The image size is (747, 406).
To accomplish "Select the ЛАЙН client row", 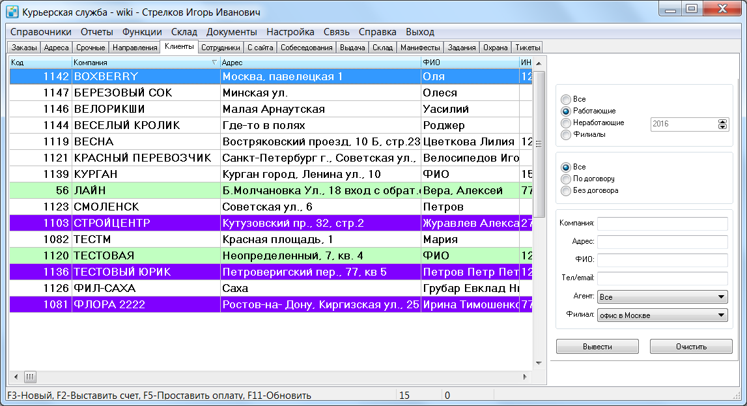I will [x=270, y=190].
